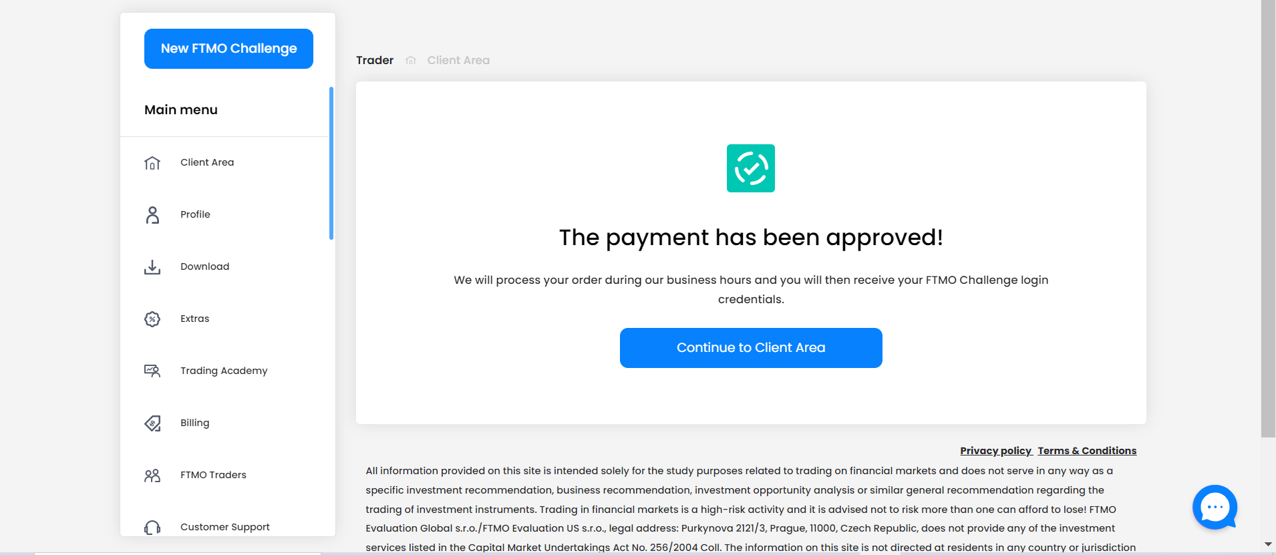Image resolution: width=1276 pixels, height=555 pixels.
Task: Open the Privacy policy link
Action: (995, 451)
